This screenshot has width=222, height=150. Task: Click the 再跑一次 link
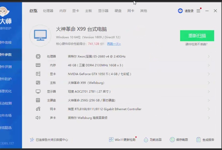coord(114,44)
